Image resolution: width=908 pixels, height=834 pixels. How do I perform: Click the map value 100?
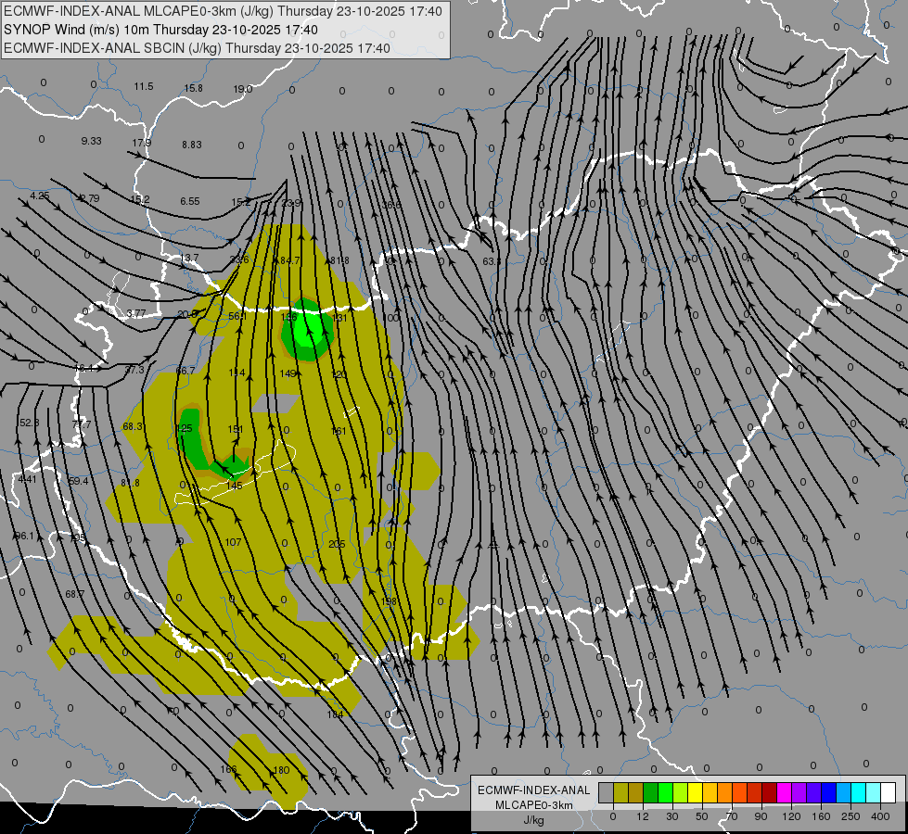(390, 318)
